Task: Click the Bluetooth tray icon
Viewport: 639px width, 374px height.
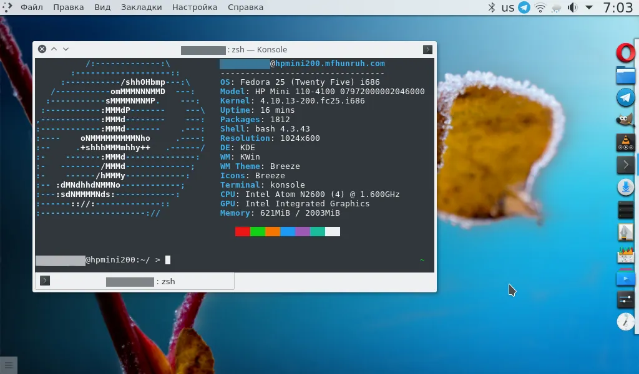Action: (492, 7)
